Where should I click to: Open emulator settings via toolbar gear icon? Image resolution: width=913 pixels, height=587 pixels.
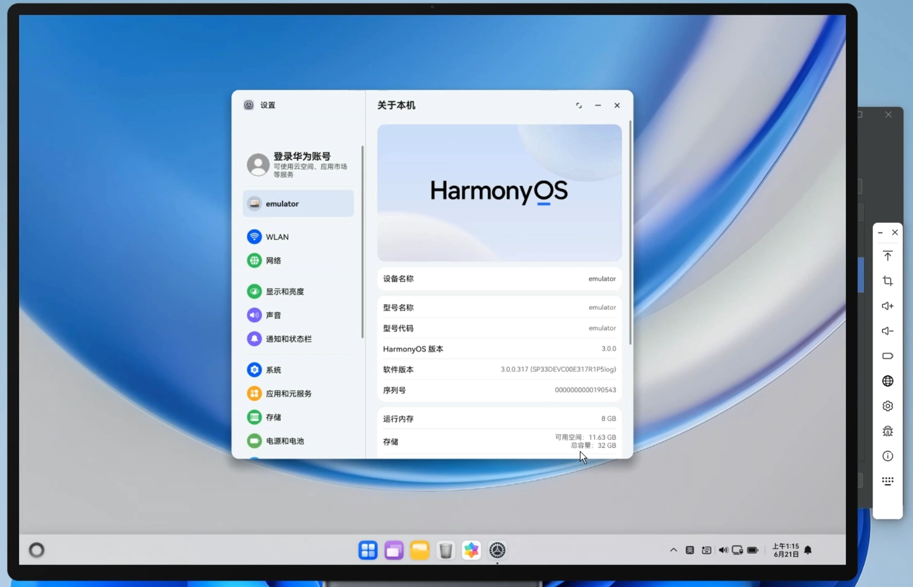pyautogui.click(x=888, y=406)
